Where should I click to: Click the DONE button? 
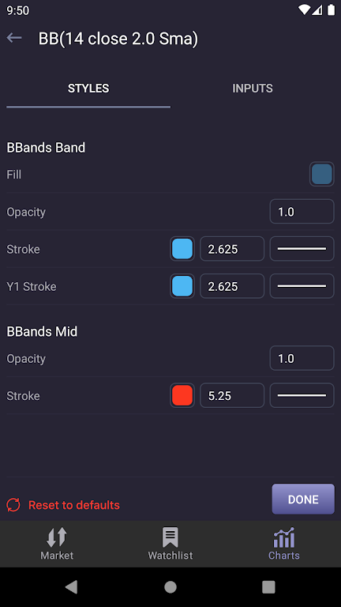(303, 499)
